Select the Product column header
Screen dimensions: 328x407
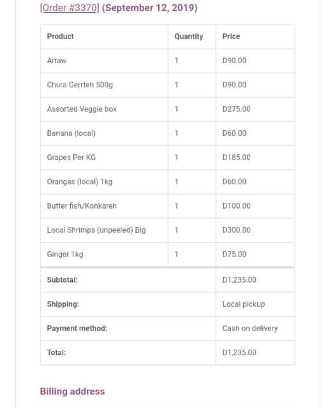[x=60, y=36]
